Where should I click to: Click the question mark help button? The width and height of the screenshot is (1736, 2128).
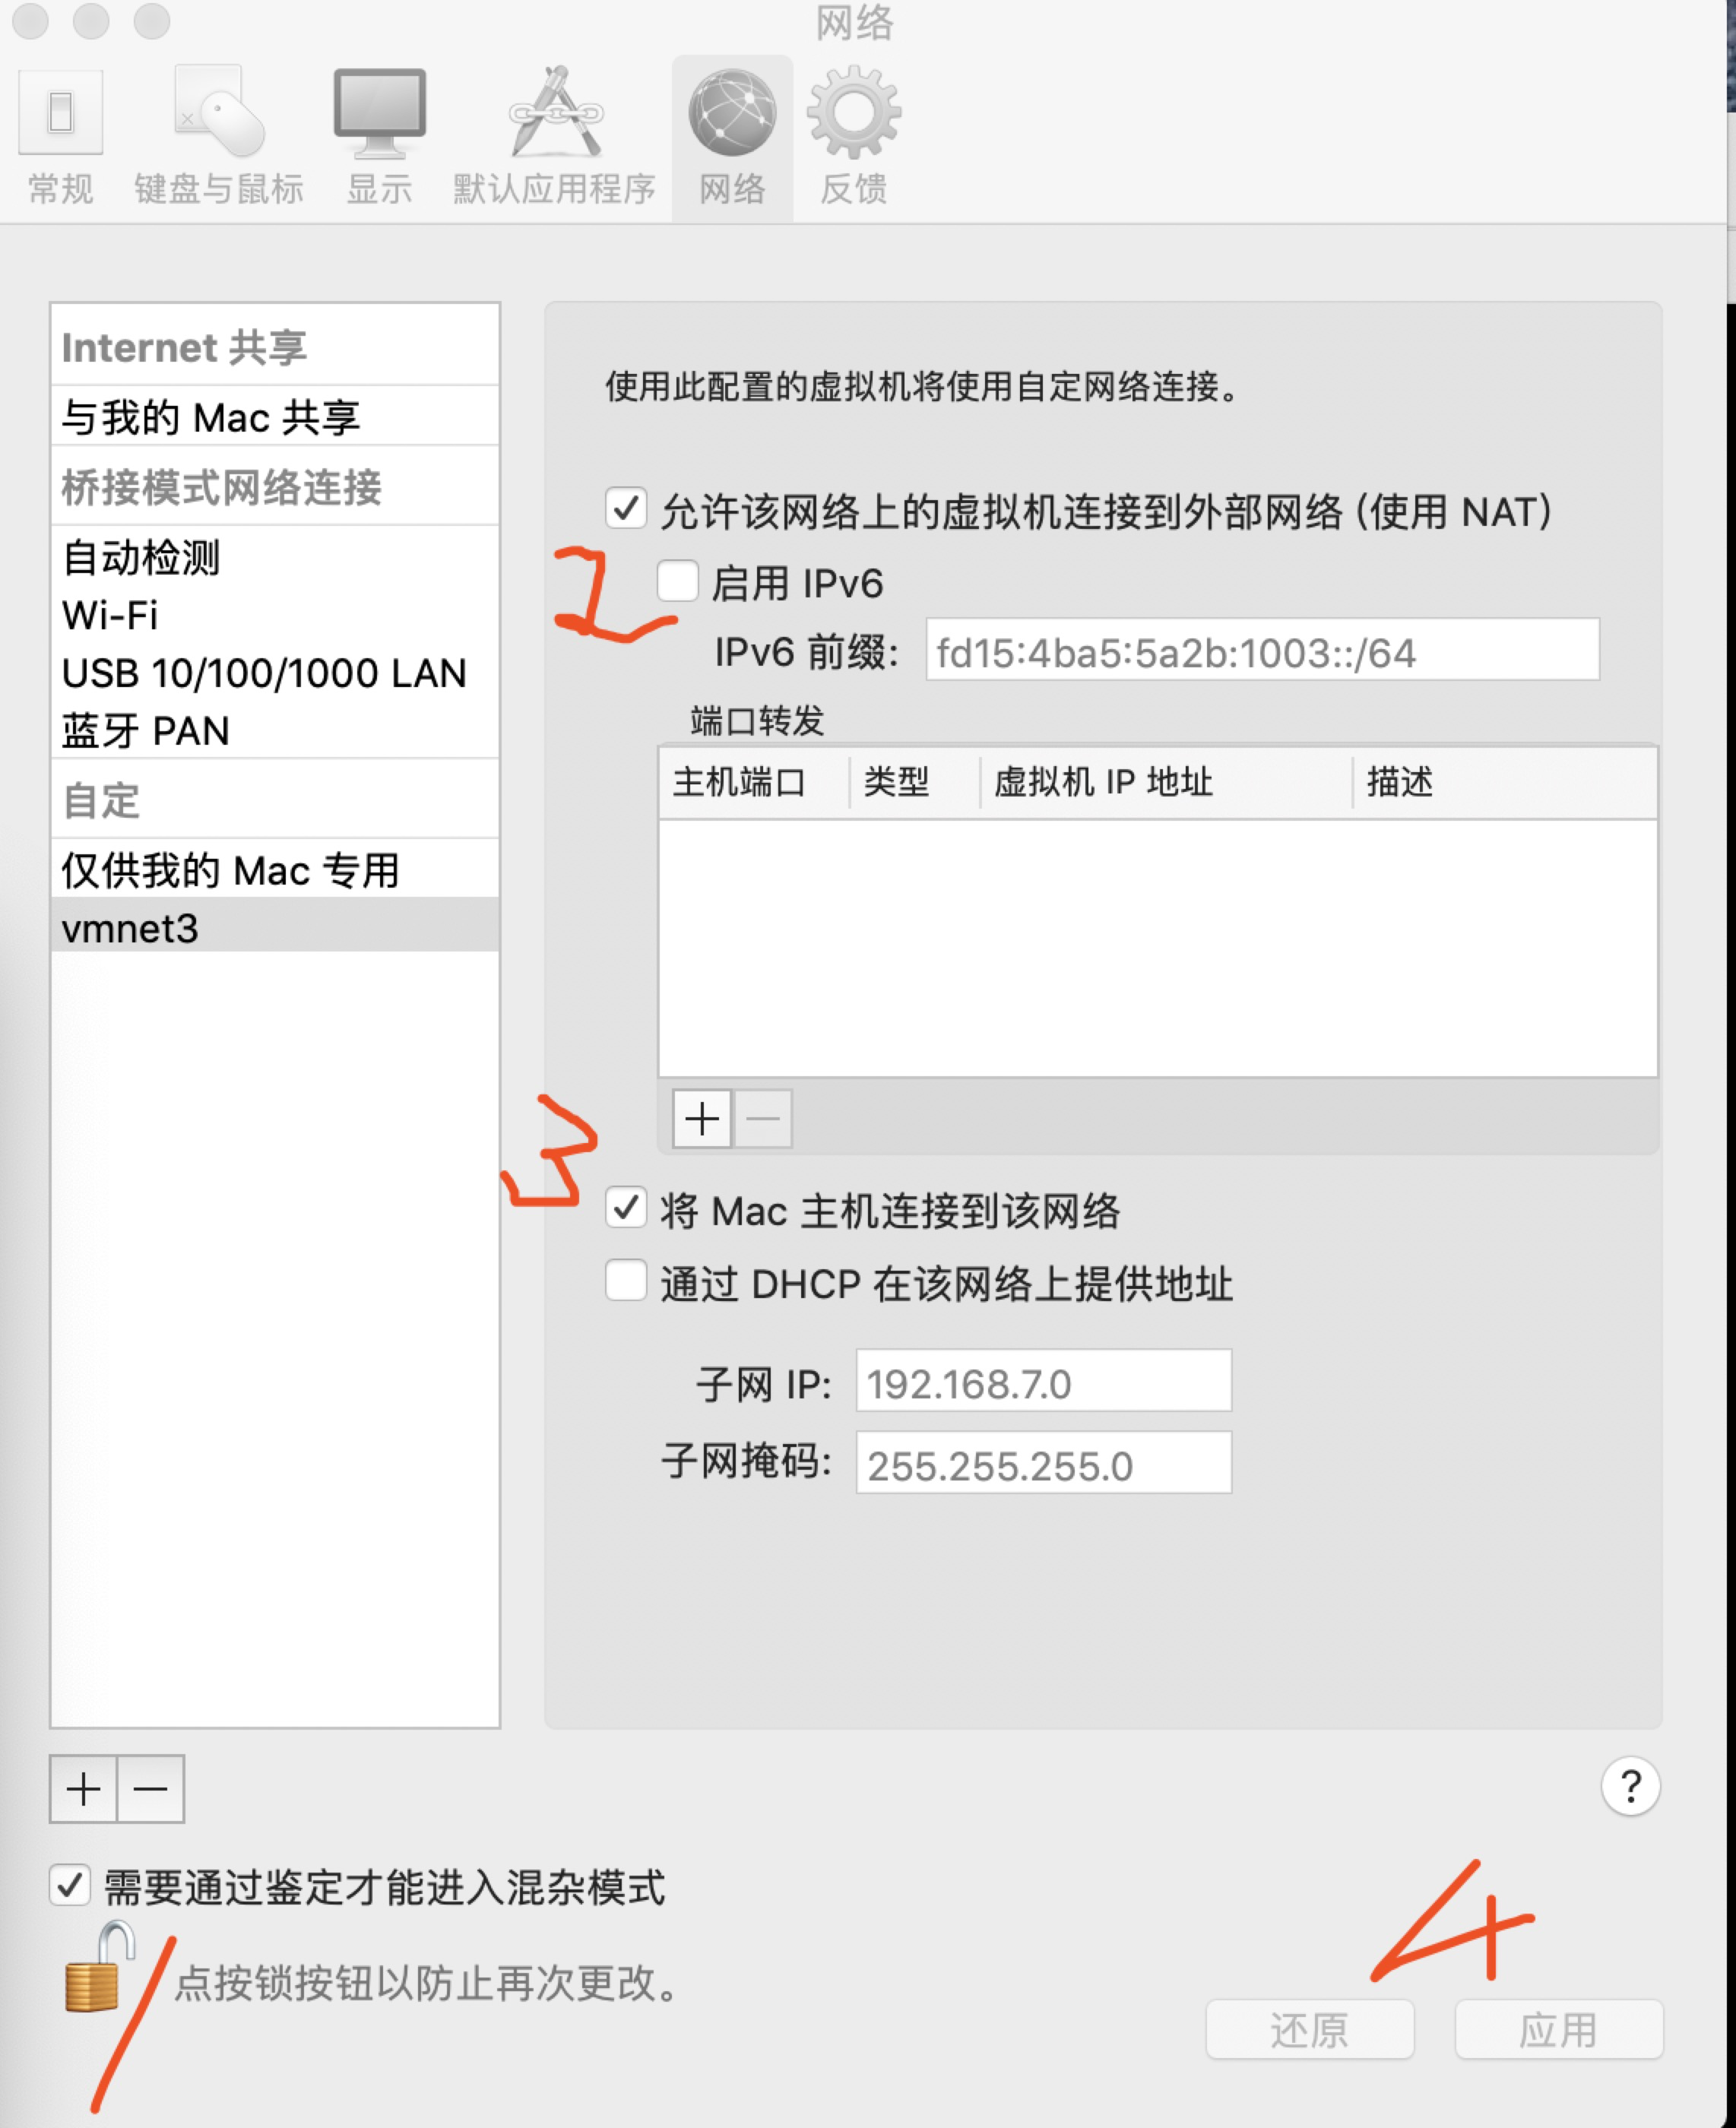tap(1630, 1786)
